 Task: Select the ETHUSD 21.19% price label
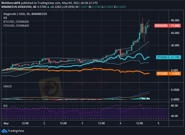click(168, 57)
